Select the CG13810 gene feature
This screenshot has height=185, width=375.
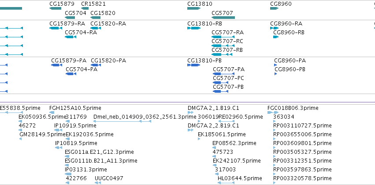point(194,8)
